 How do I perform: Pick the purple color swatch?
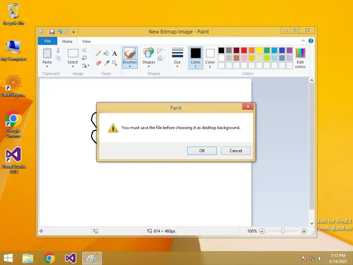pos(290,50)
